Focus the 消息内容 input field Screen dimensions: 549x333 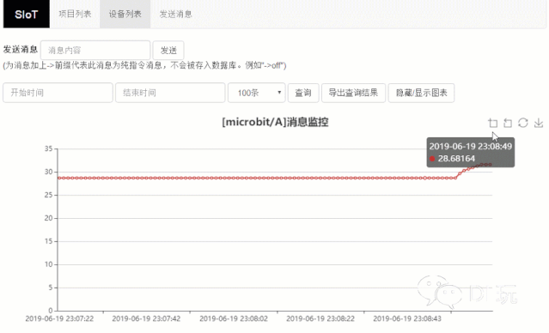[x=95, y=51]
